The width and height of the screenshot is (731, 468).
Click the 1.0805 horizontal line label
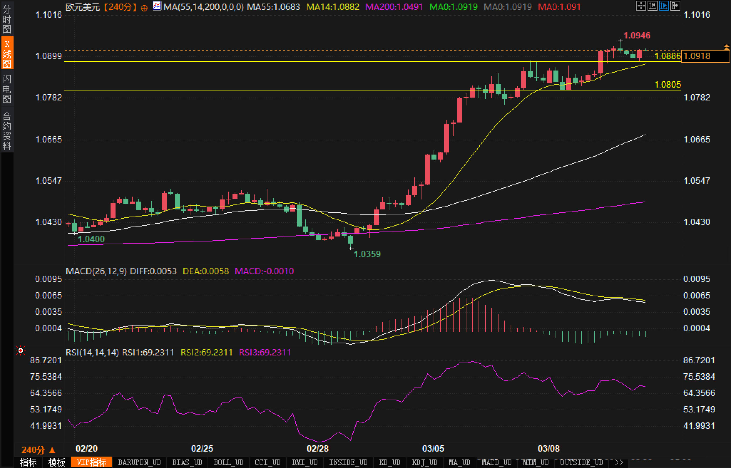point(668,84)
